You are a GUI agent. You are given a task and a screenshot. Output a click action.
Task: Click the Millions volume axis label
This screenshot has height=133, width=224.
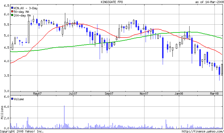pyautogui.click(x=2, y=112)
